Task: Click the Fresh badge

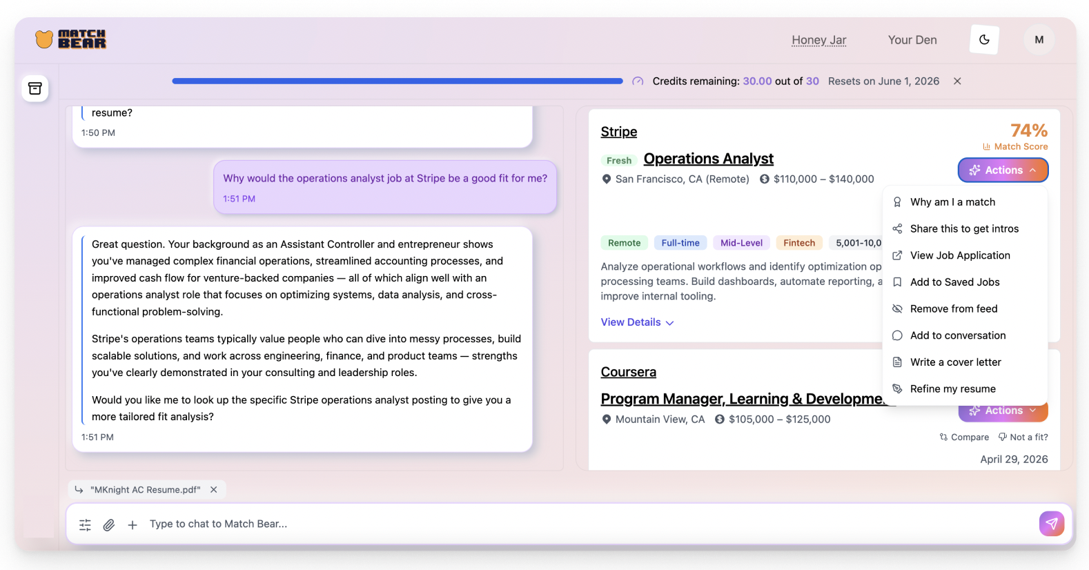Action: (619, 160)
